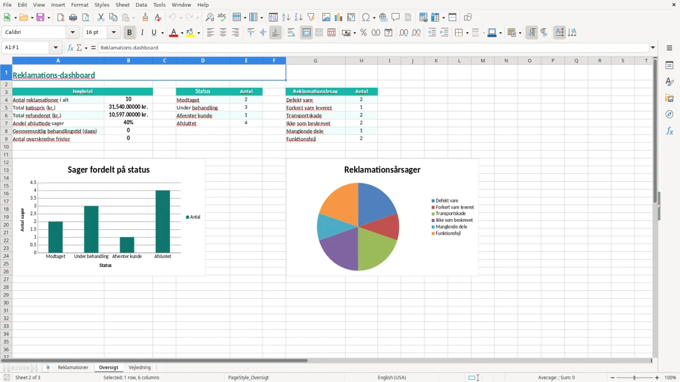The width and height of the screenshot is (680, 382).
Task: Open the 16 pt font size dropdown
Action: click(113, 33)
